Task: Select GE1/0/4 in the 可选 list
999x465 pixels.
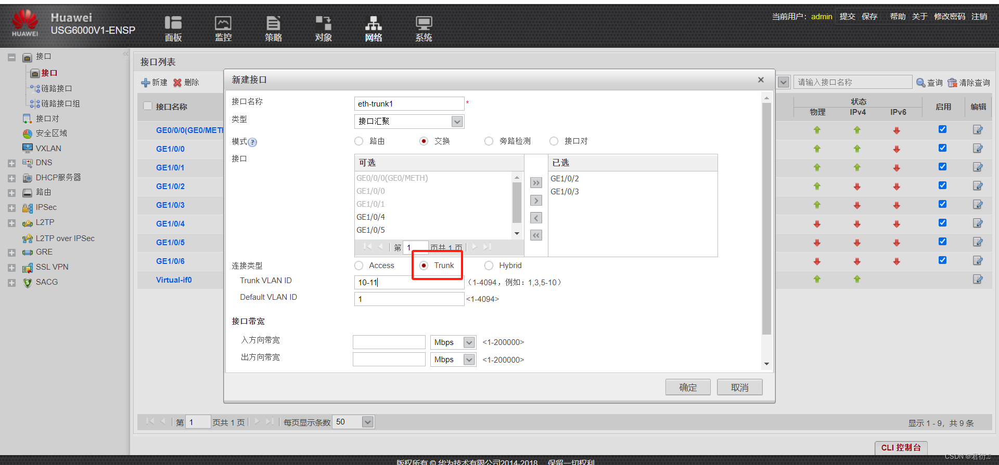Action: (370, 217)
